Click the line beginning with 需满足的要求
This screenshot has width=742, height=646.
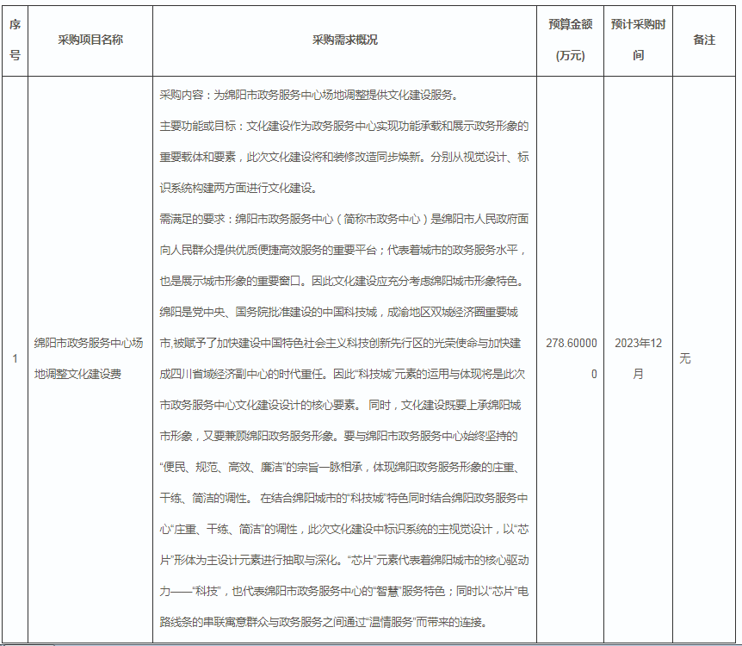pos(343,219)
